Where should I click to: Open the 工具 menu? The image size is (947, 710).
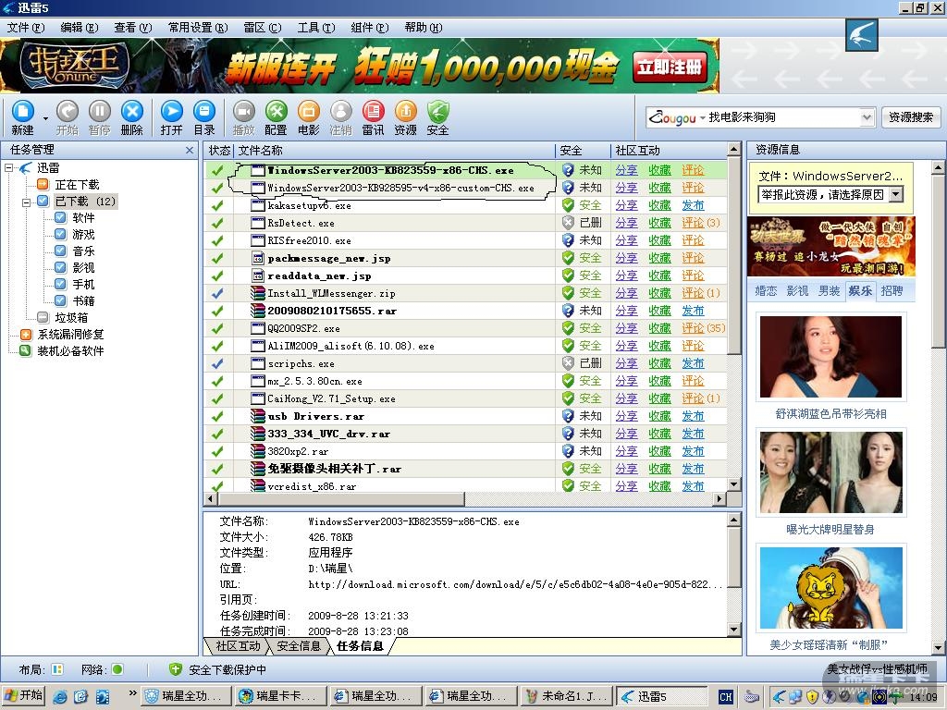[x=315, y=28]
